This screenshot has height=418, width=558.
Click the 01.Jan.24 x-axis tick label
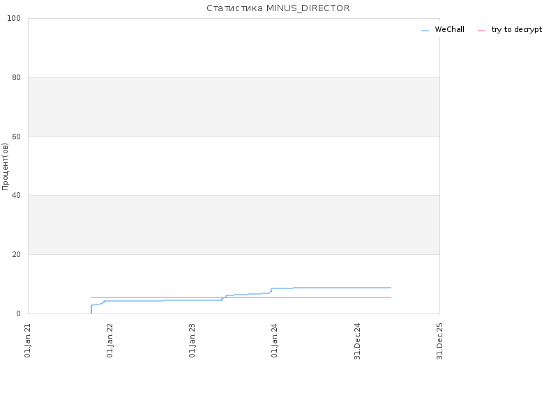coord(274,341)
